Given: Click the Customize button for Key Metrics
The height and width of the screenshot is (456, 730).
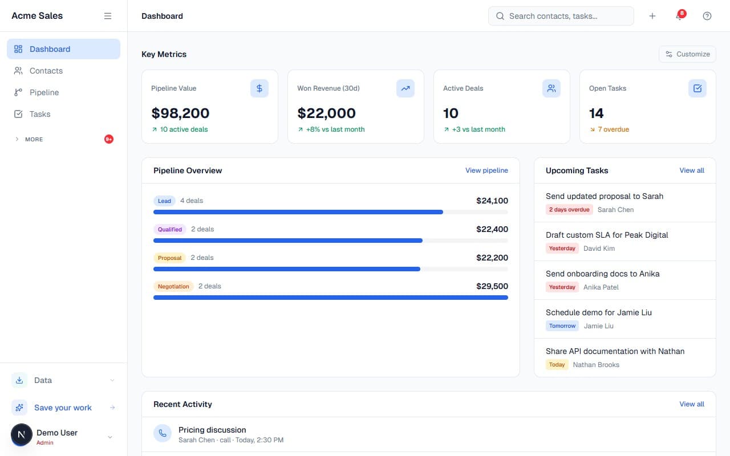Looking at the screenshot, I should (x=687, y=54).
